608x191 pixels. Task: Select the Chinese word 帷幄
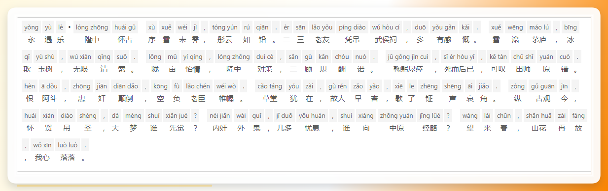pos(226,99)
